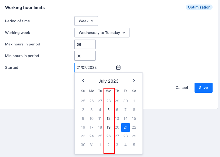Select Wednesday July 5
The width and height of the screenshot is (220, 157).
coord(109,109)
